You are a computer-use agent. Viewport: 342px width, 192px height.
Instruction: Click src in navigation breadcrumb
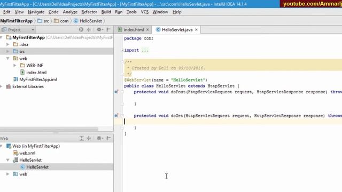[46, 21]
